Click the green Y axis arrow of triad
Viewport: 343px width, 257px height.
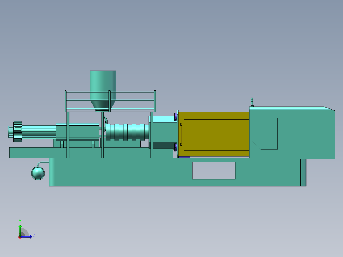click(x=20, y=230)
